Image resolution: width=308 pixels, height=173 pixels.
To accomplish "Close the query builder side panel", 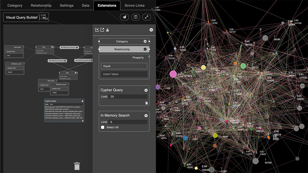I will click(x=151, y=30).
